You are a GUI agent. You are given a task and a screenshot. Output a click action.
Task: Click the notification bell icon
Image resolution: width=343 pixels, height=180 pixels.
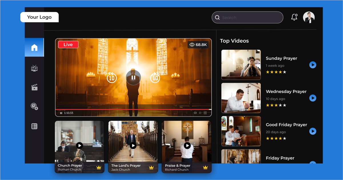pos(294,17)
